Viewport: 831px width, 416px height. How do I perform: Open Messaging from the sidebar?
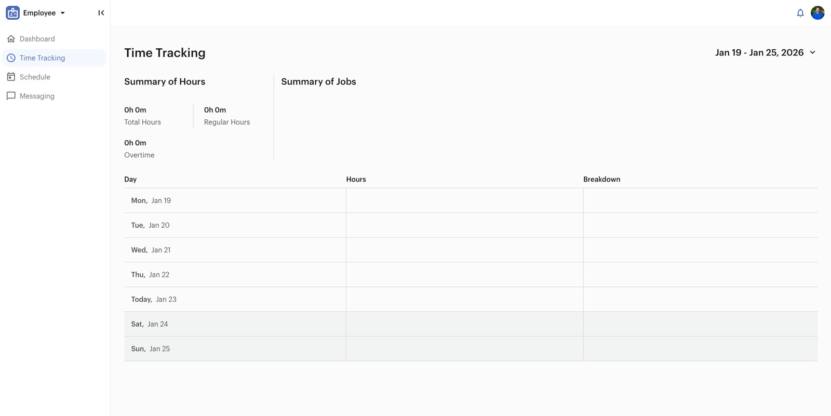coord(37,96)
